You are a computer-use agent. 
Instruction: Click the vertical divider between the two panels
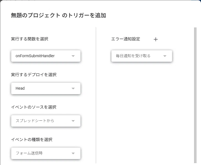click(x=96, y=95)
